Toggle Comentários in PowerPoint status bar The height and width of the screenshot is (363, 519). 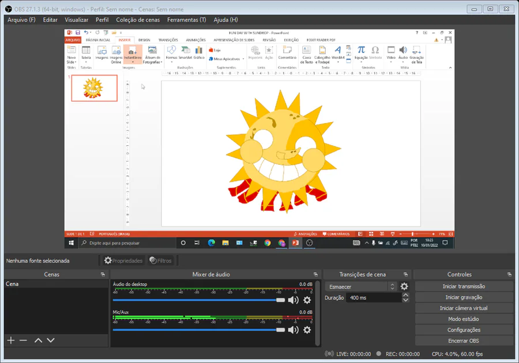point(336,234)
